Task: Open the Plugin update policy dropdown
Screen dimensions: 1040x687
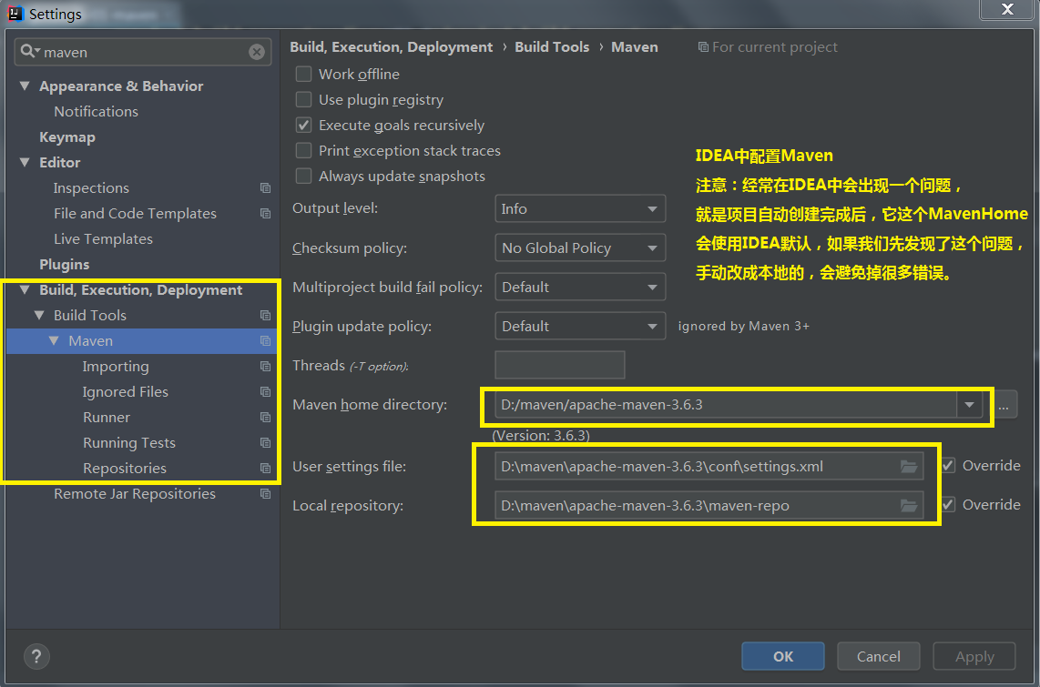Action: [x=580, y=326]
